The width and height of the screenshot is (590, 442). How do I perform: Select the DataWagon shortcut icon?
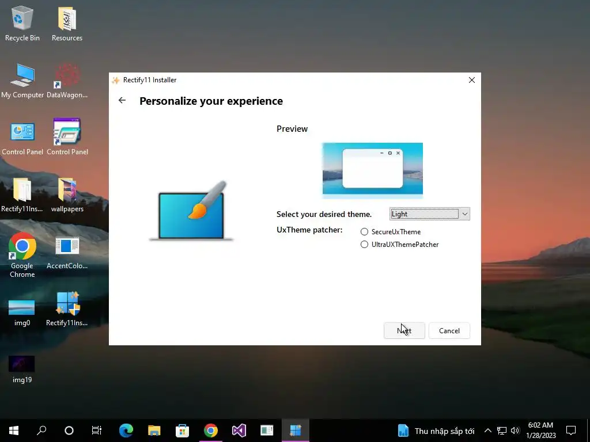coord(67,81)
